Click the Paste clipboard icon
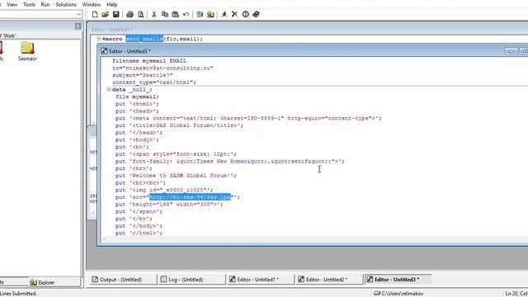The image size is (528, 297). pyautogui.click(x=175, y=14)
